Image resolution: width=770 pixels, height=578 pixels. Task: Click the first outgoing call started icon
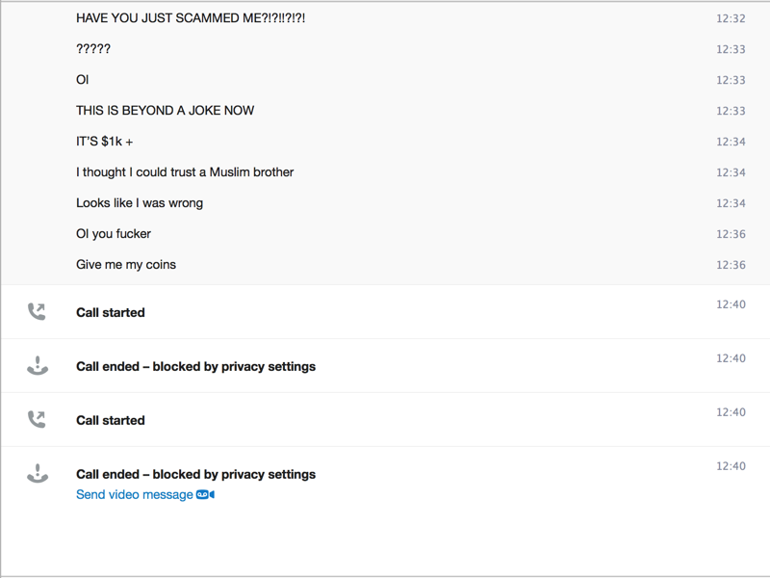coord(37,311)
